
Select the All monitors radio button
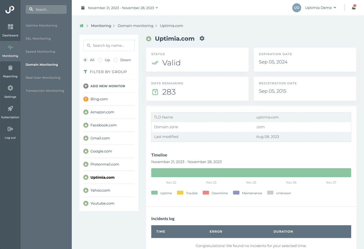tap(85, 60)
